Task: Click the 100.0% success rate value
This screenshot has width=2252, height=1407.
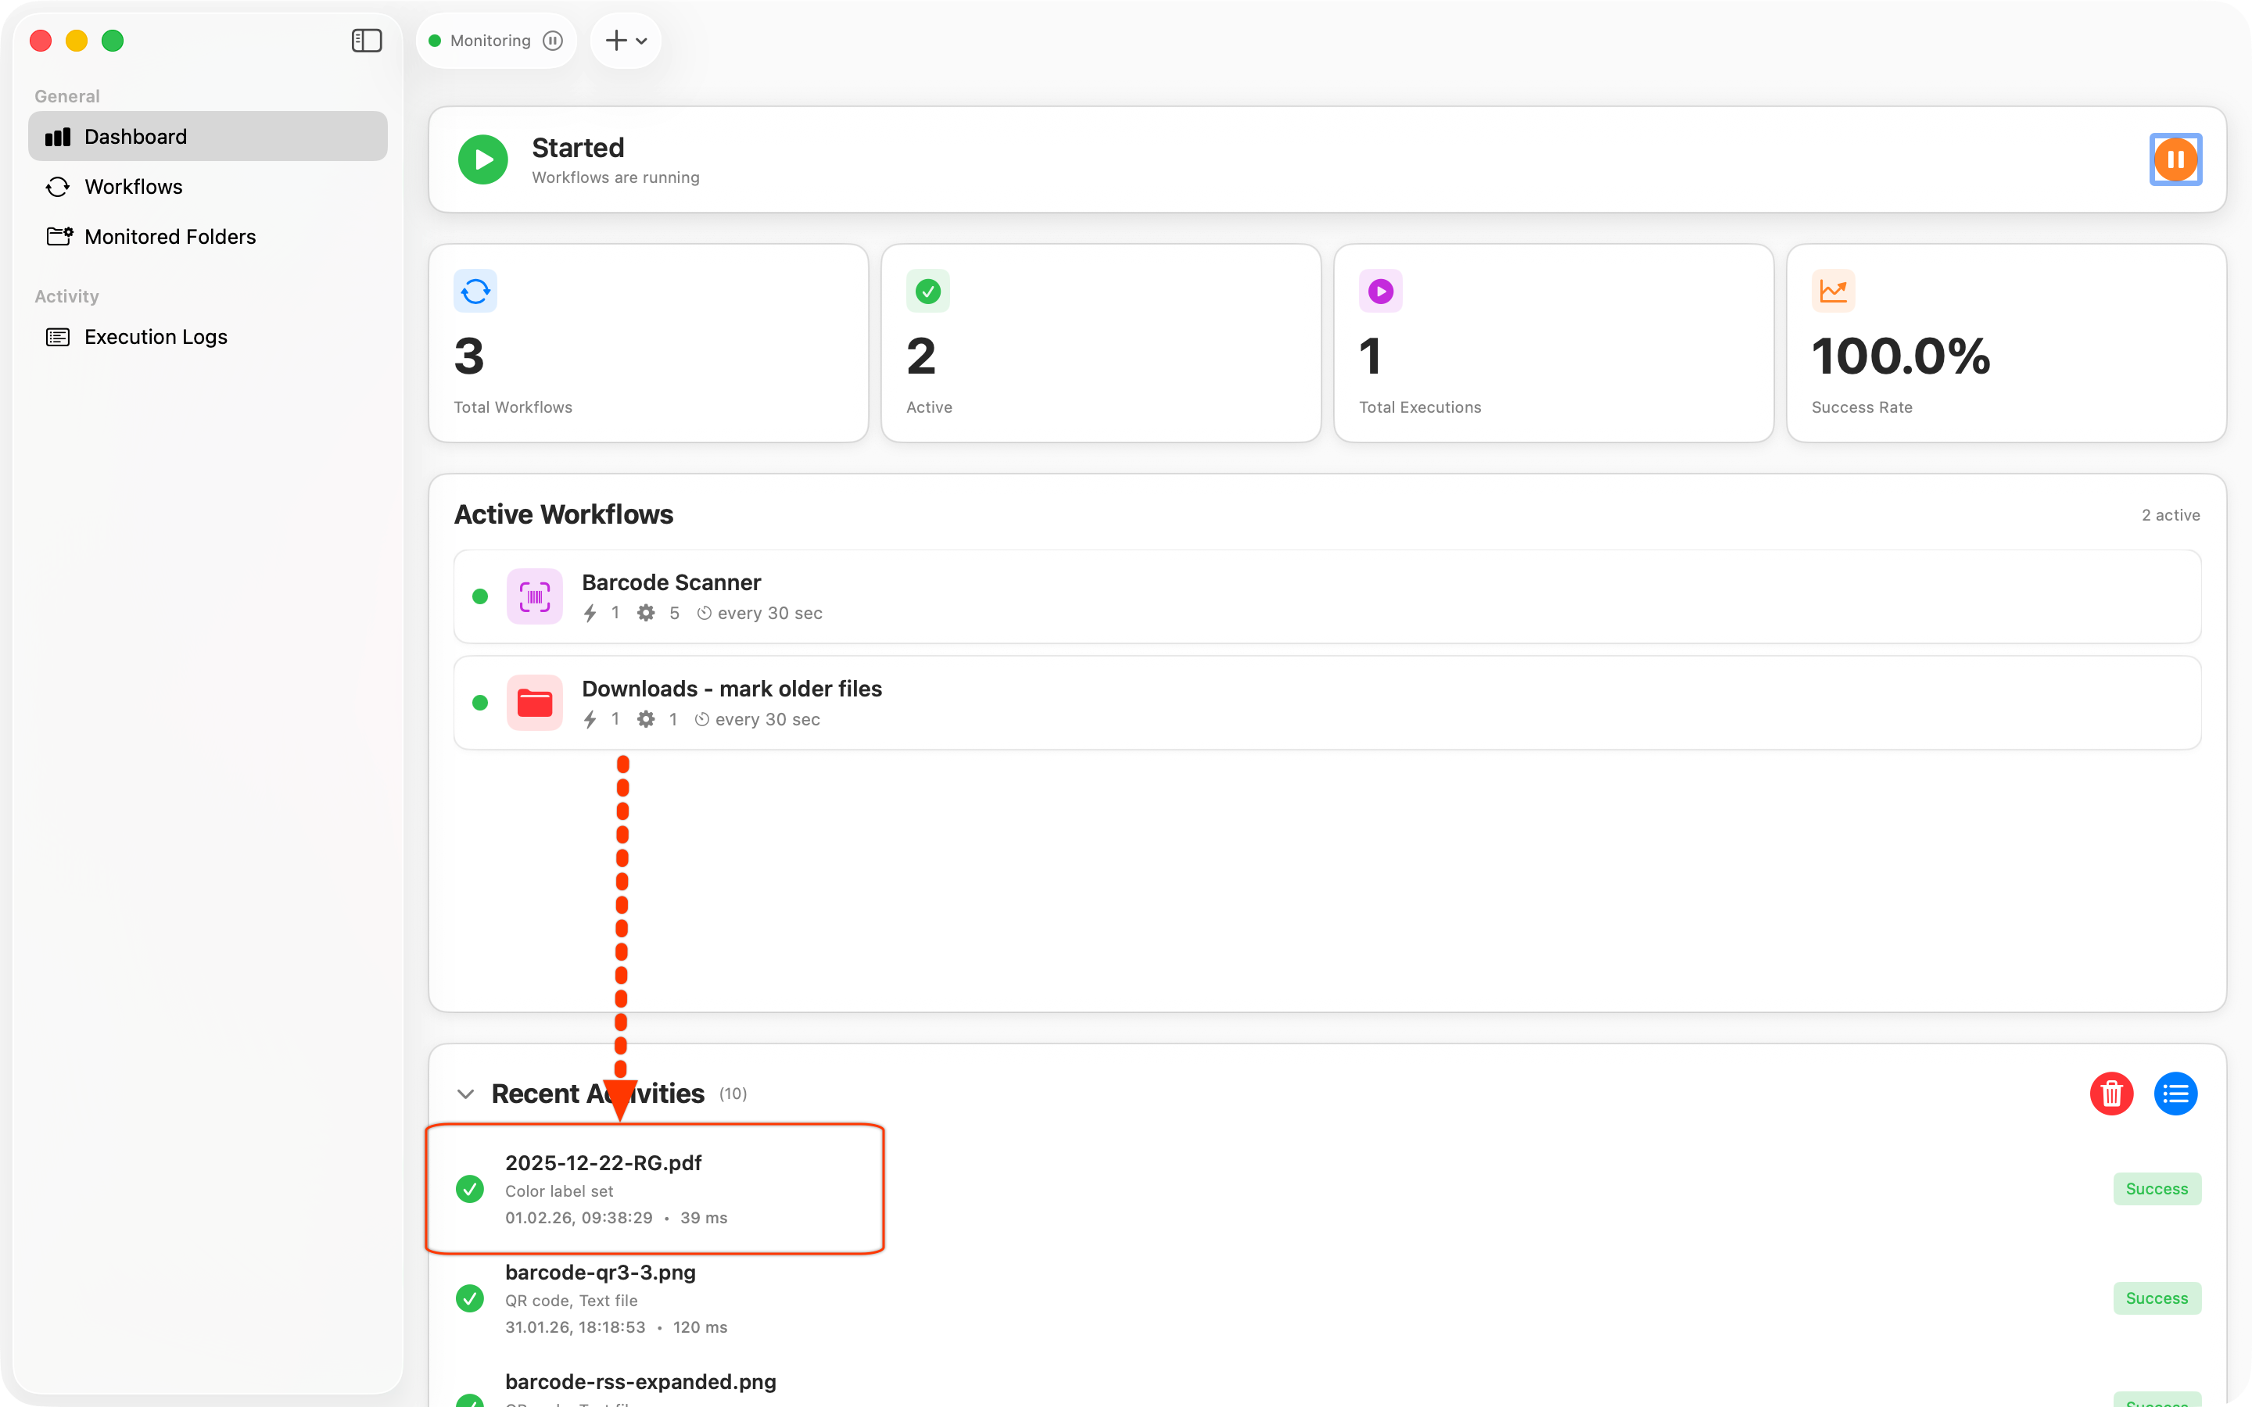Action: point(1901,356)
